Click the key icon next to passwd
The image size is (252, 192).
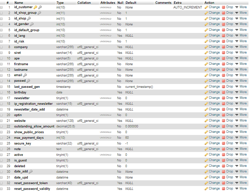[28, 81]
